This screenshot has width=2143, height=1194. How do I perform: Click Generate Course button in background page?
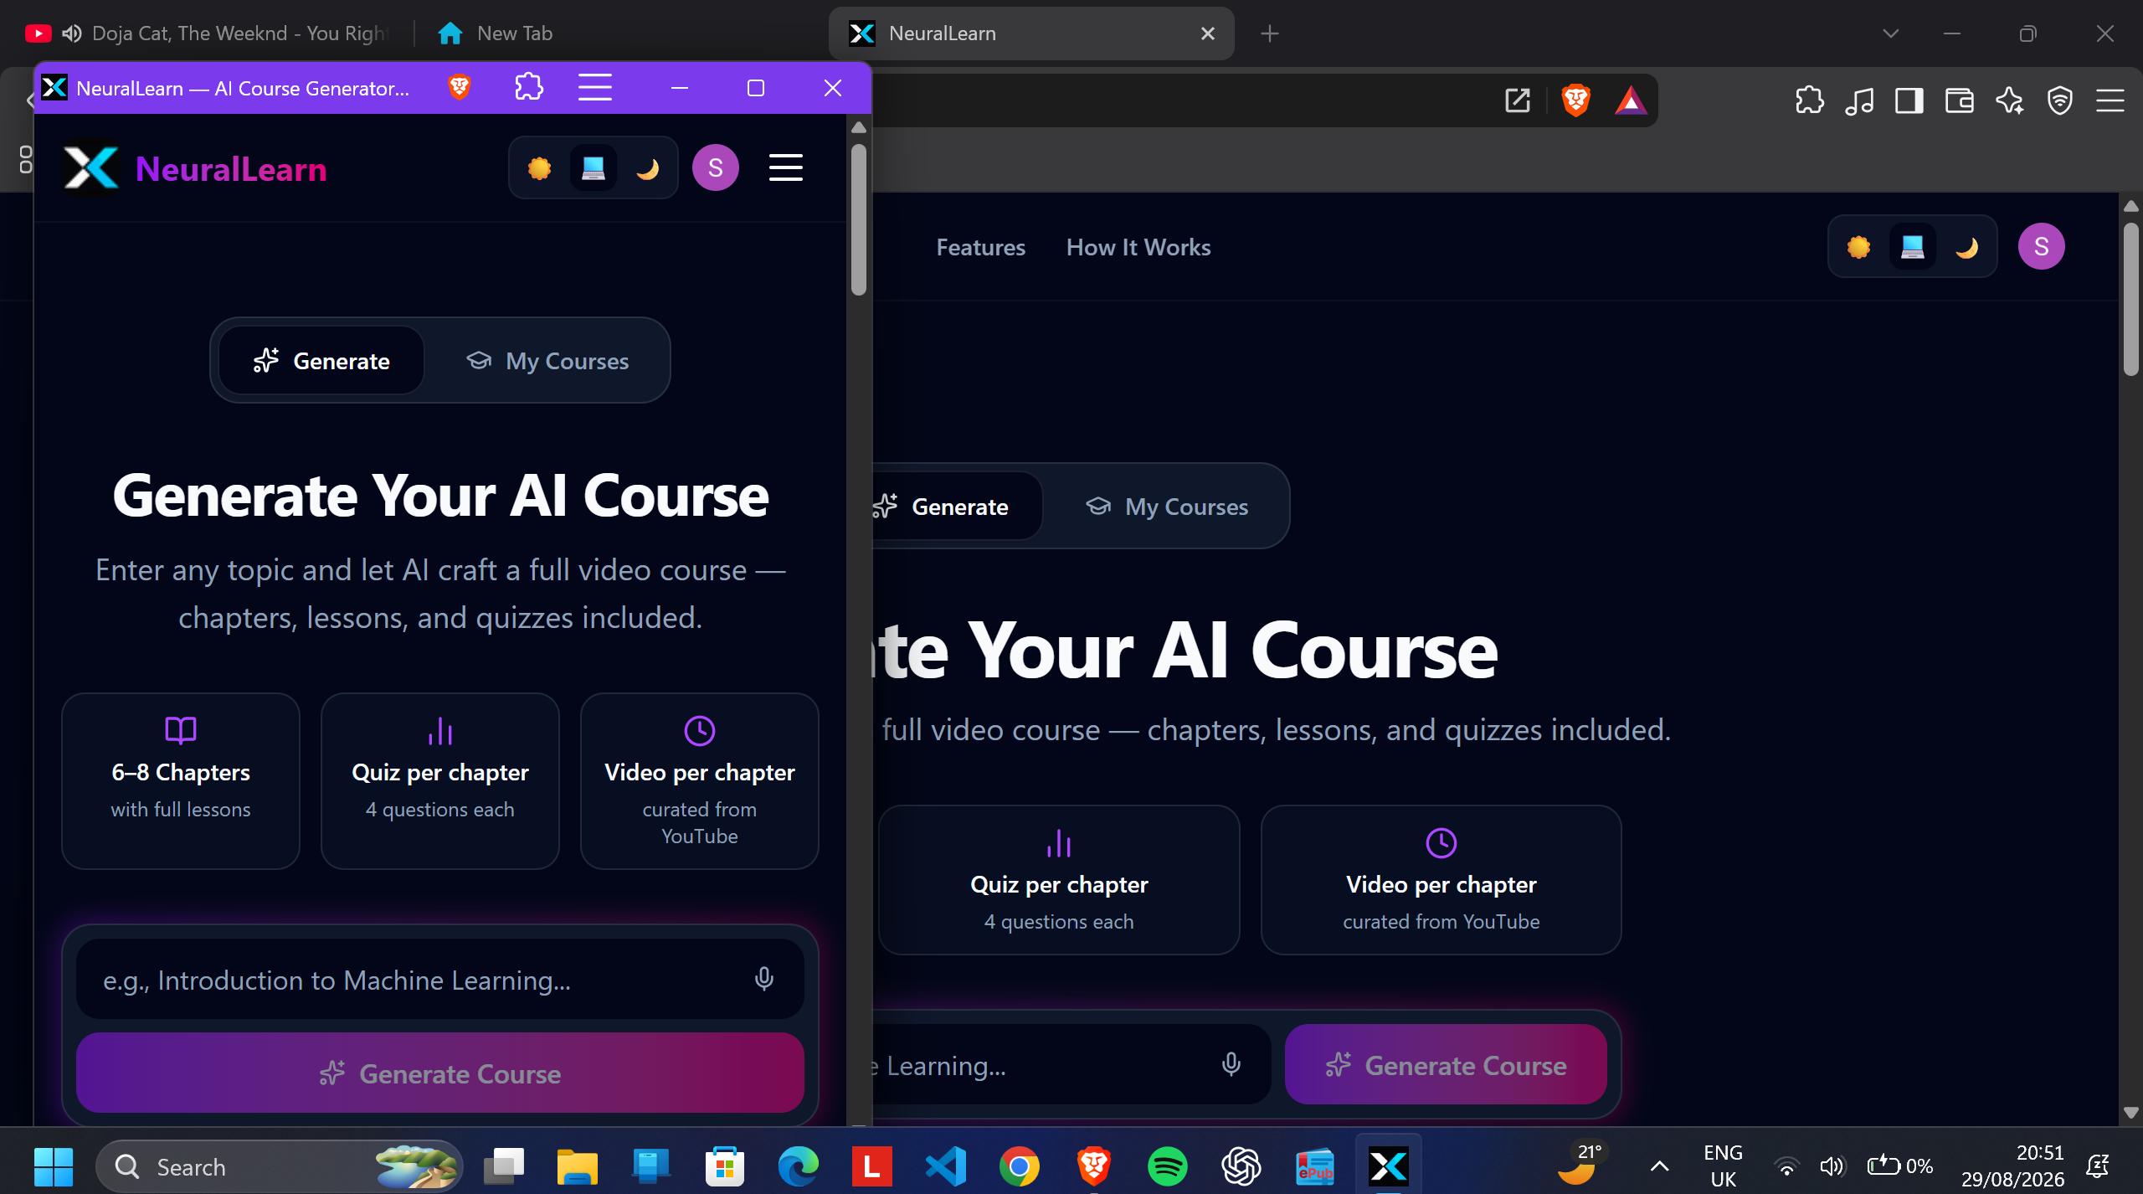coord(1446,1064)
